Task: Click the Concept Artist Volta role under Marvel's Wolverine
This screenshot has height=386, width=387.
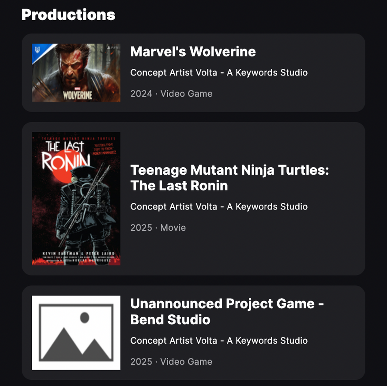Action: coord(219,72)
